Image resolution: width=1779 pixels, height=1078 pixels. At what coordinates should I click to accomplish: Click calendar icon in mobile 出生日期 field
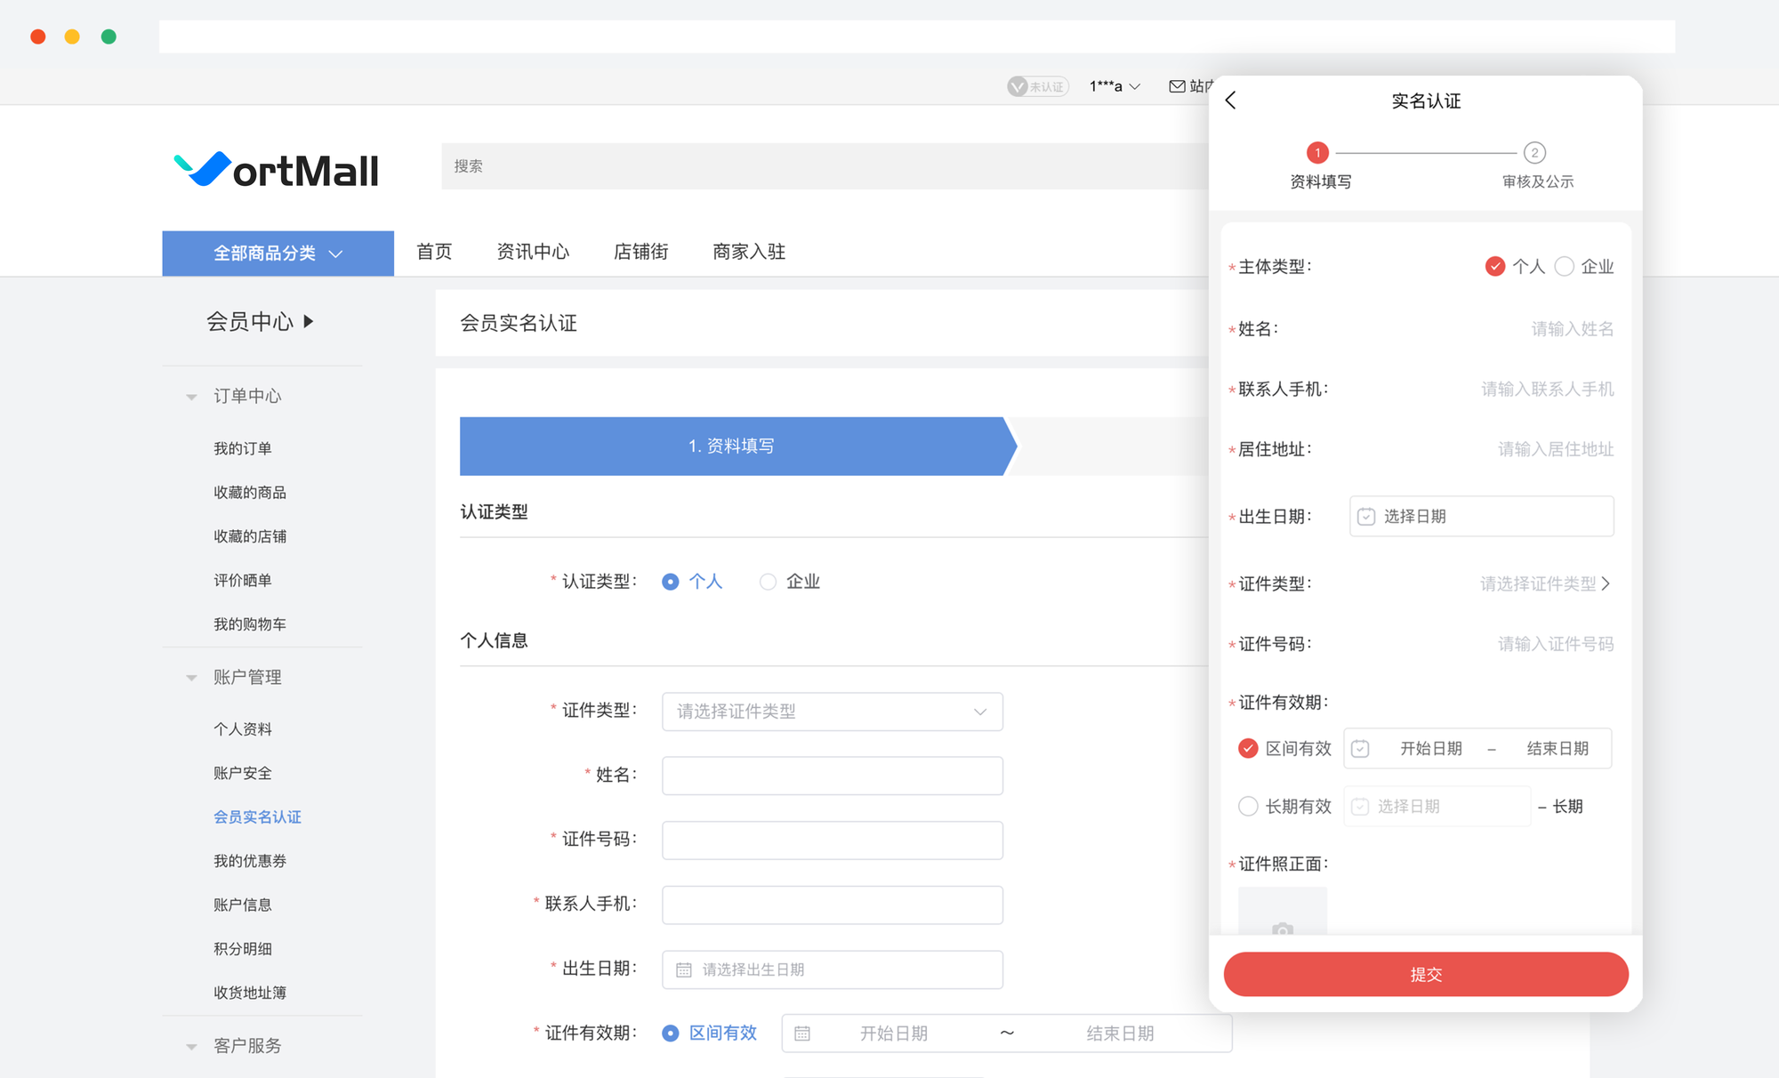(x=1366, y=517)
